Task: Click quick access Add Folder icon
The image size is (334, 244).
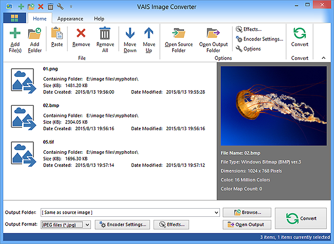Action: point(31,7)
